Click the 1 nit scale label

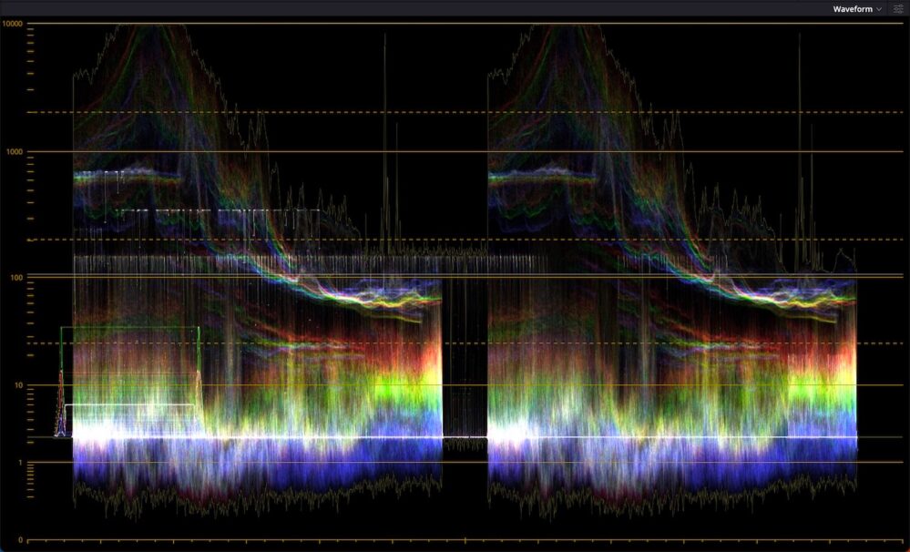pyautogui.click(x=21, y=463)
